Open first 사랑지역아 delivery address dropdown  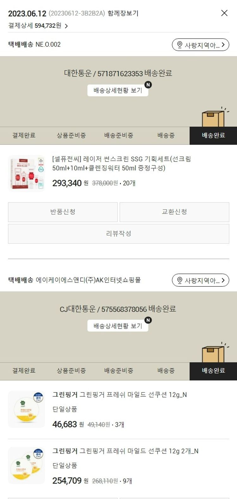200,45
